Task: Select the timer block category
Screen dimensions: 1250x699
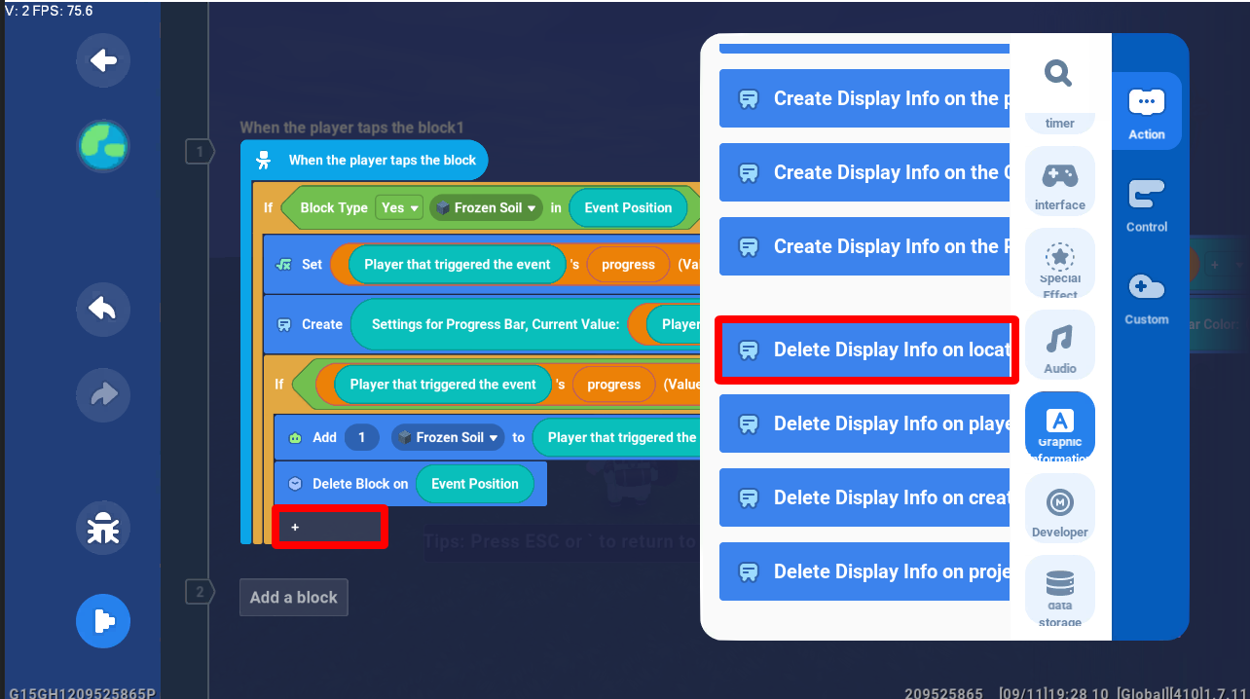Action: pyautogui.click(x=1060, y=121)
